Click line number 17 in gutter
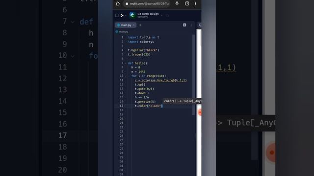Image resolution: width=314 pixels, height=176 pixels. (x=122, y=106)
